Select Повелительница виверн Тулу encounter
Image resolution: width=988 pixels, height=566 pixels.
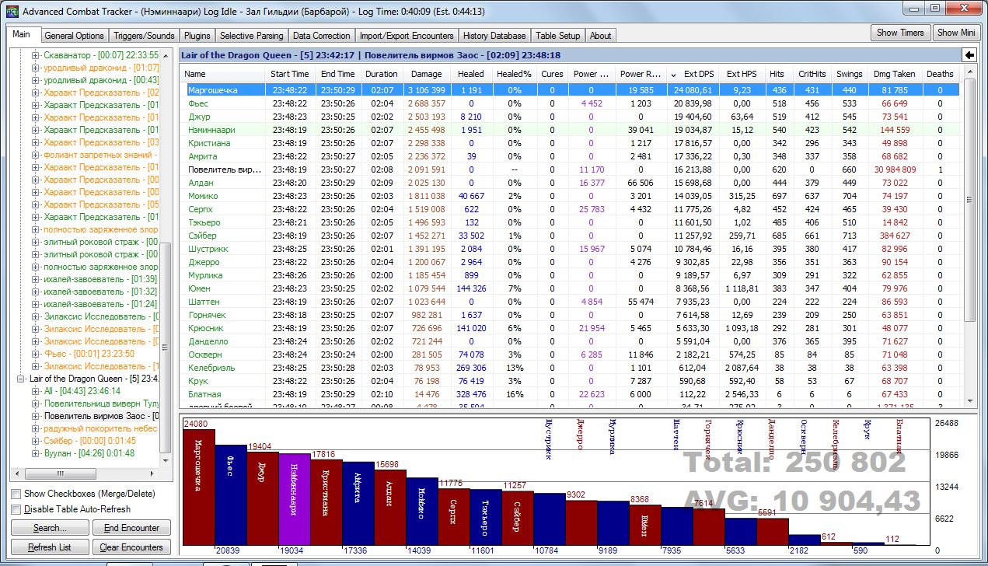101,404
